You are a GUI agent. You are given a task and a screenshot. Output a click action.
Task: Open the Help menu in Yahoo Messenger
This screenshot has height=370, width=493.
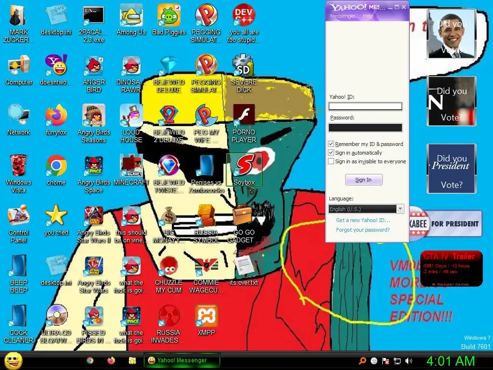tap(368, 16)
